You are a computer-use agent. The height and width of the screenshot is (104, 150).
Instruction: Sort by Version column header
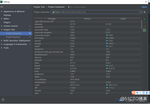[87, 19]
